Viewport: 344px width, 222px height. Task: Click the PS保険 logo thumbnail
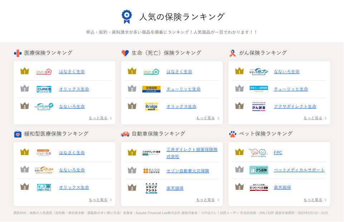(x=259, y=170)
